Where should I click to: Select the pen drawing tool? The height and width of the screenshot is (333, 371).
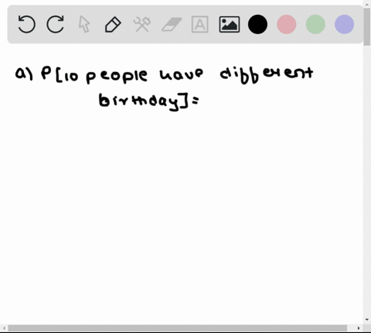[113, 24]
